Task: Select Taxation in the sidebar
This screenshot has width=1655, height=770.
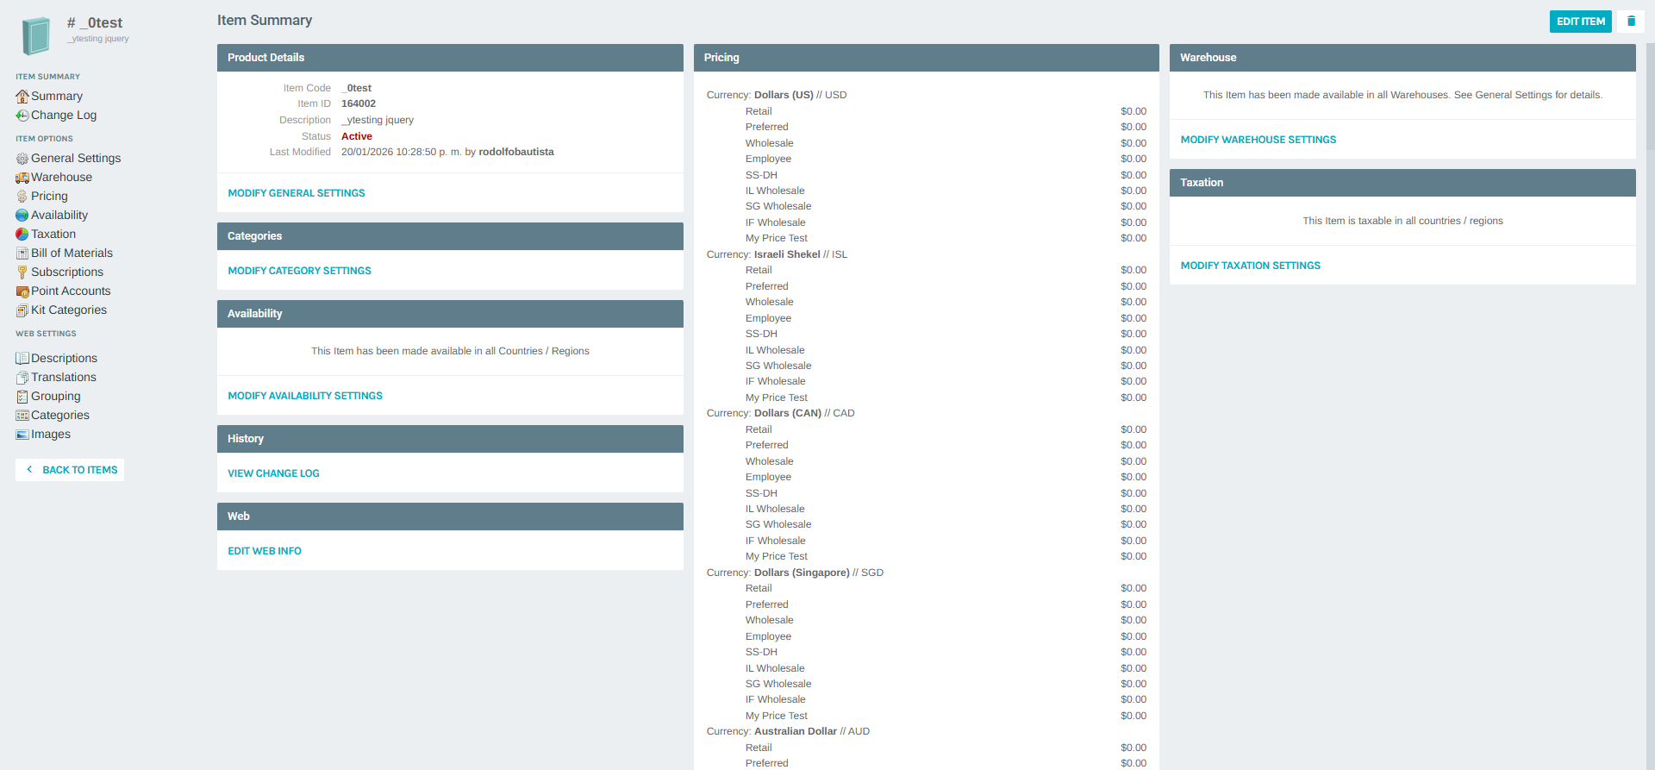Action: (x=53, y=235)
